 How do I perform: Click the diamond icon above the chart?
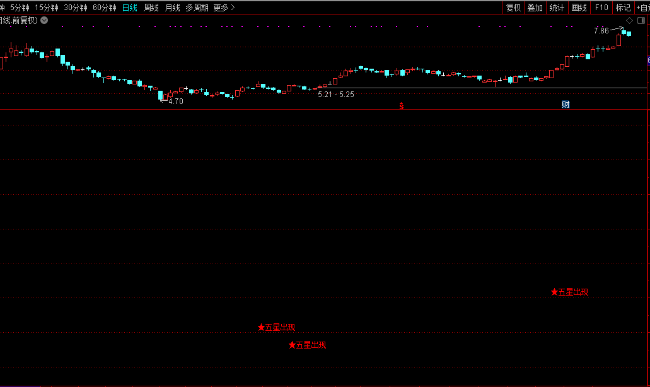point(629,20)
